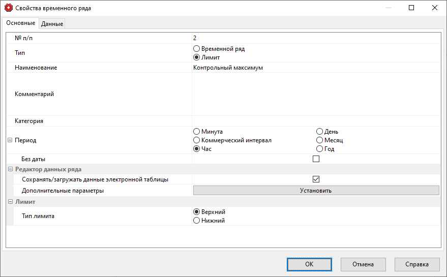Open help via Справка button
This screenshot has width=447, height=277.
(x=417, y=264)
